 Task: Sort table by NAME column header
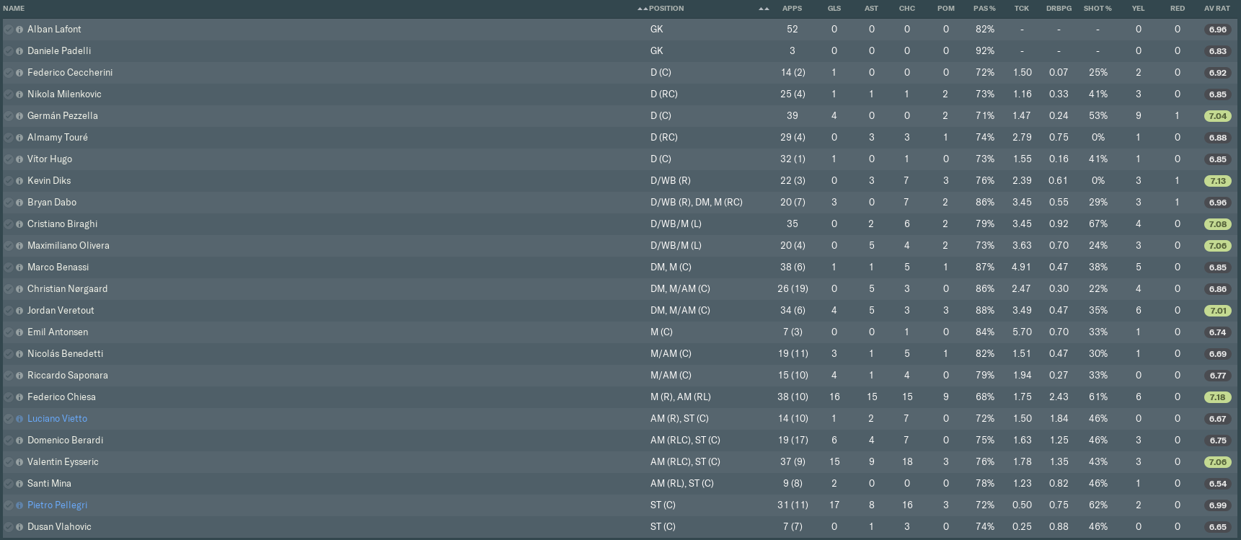click(x=14, y=9)
